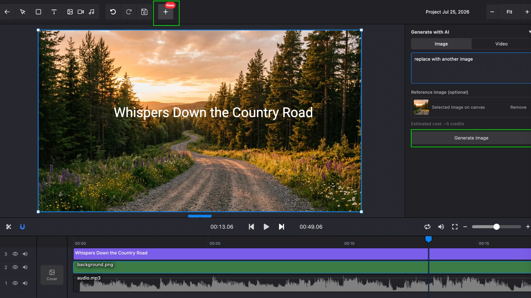Zoom in the canvas with plus button
The height and width of the screenshot is (298, 531).
coord(527,12)
